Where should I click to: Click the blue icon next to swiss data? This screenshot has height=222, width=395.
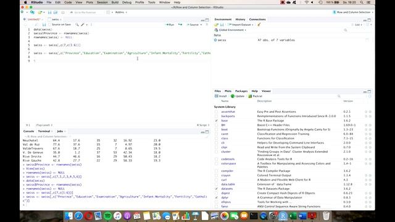pyautogui.click(x=215, y=40)
